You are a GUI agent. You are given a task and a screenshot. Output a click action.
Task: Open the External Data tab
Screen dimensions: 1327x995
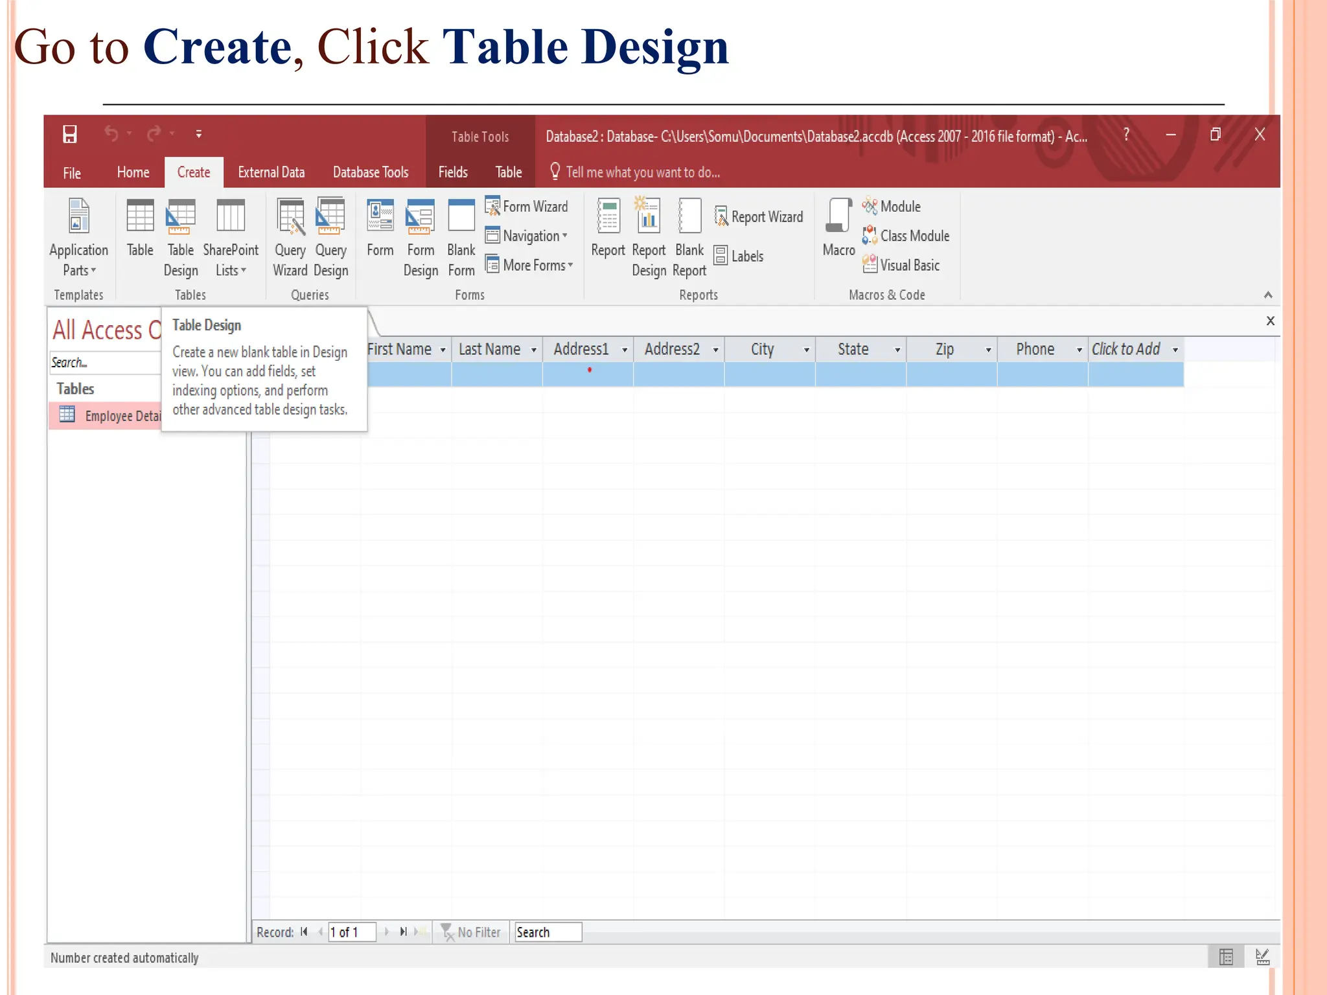click(271, 172)
